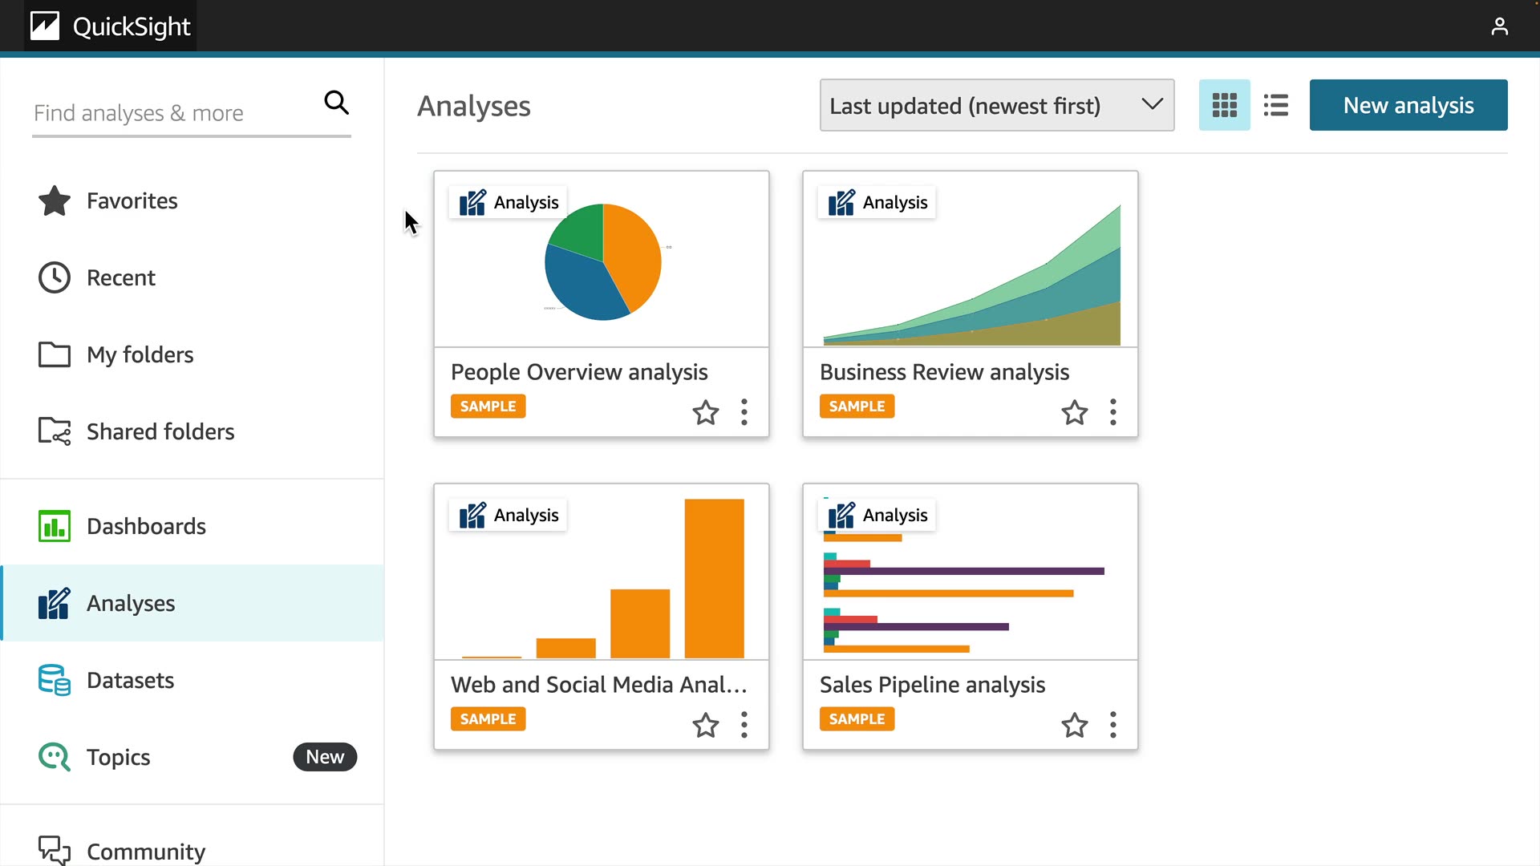The image size is (1540, 866).
Task: Open Datasets in the sidebar
Action: point(130,680)
